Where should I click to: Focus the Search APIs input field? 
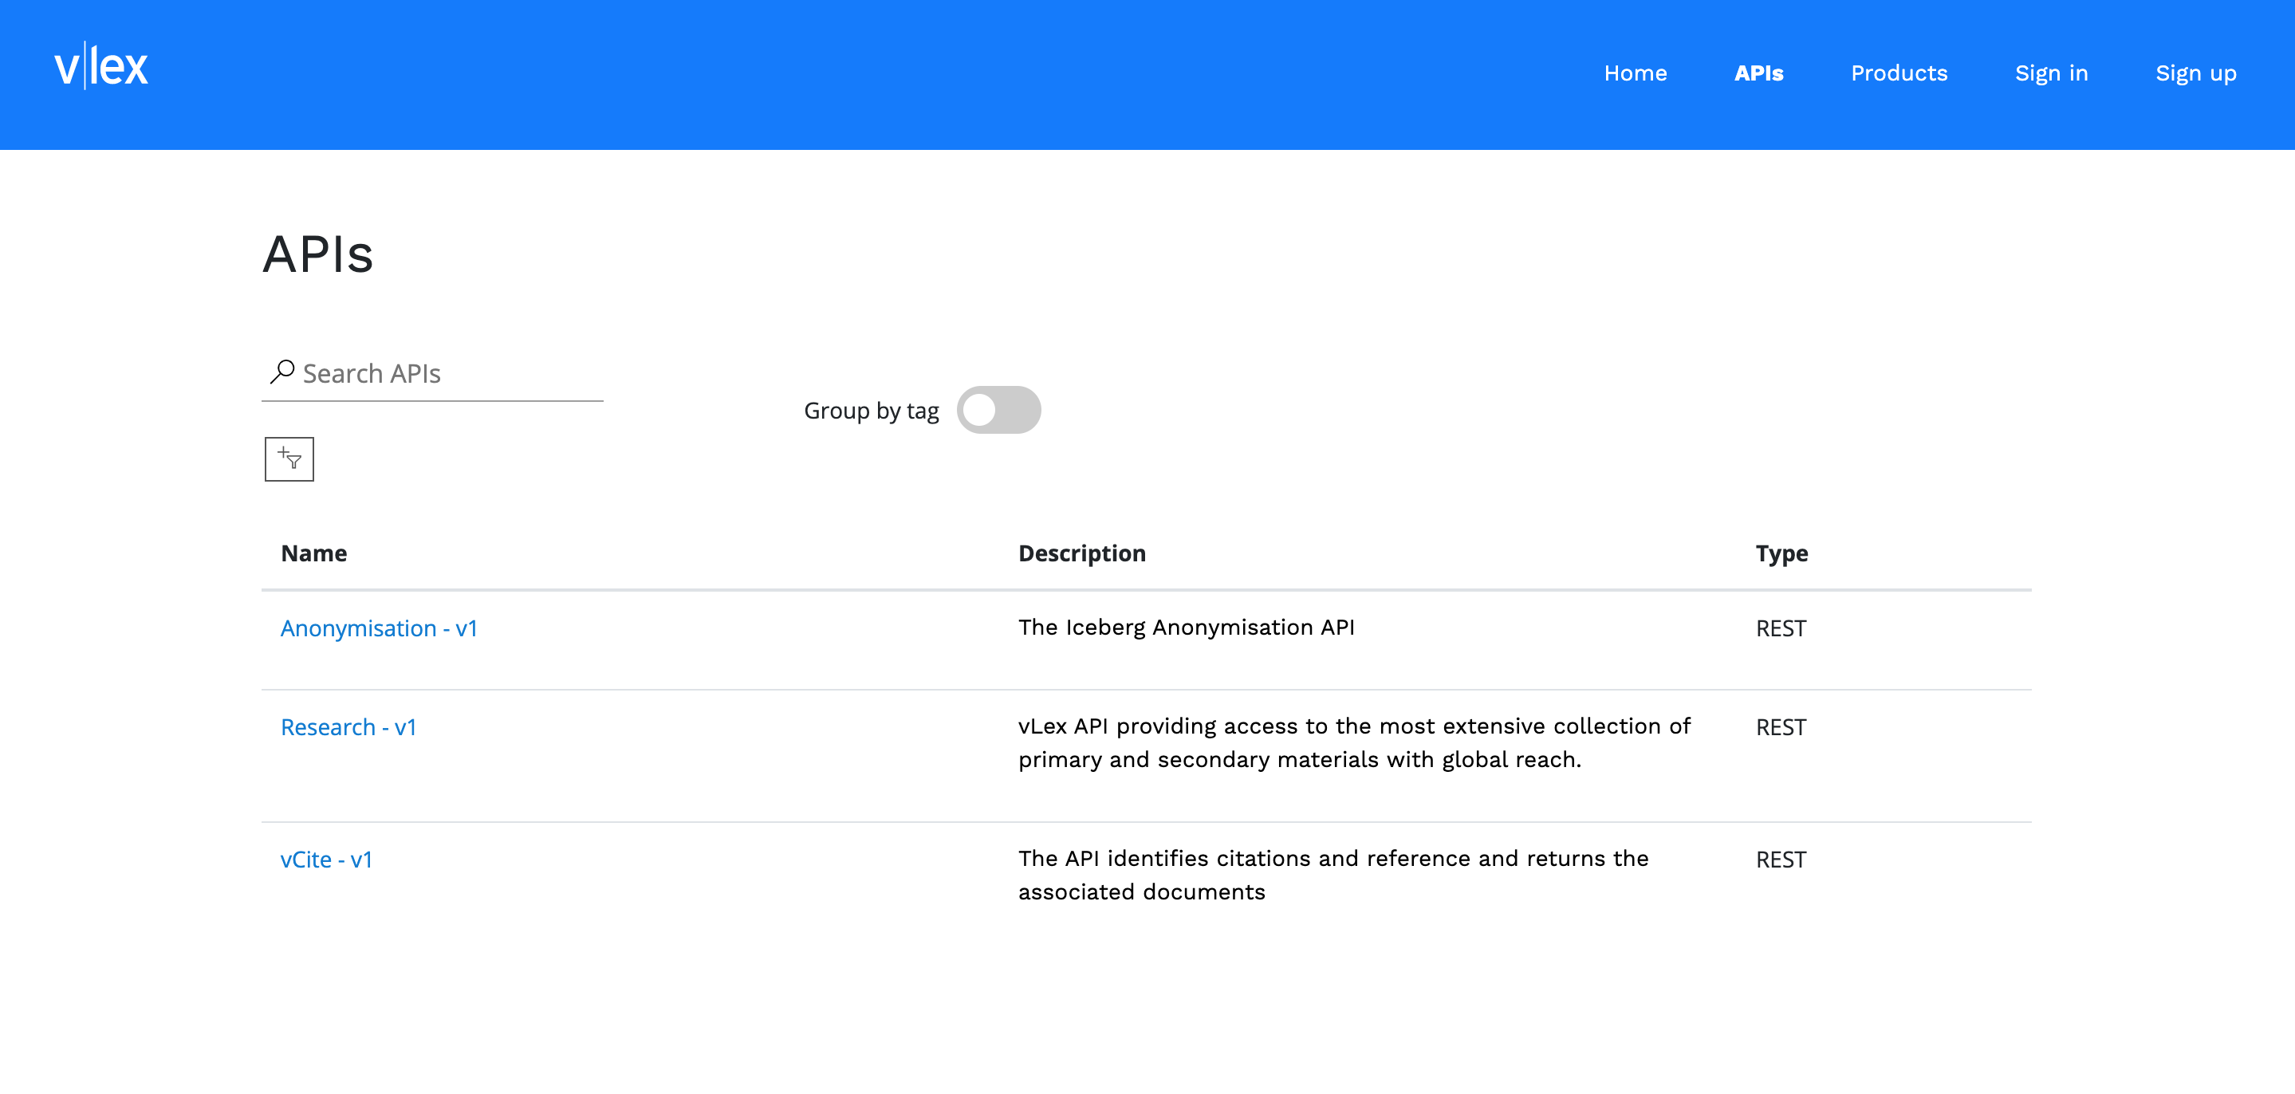tap(432, 373)
